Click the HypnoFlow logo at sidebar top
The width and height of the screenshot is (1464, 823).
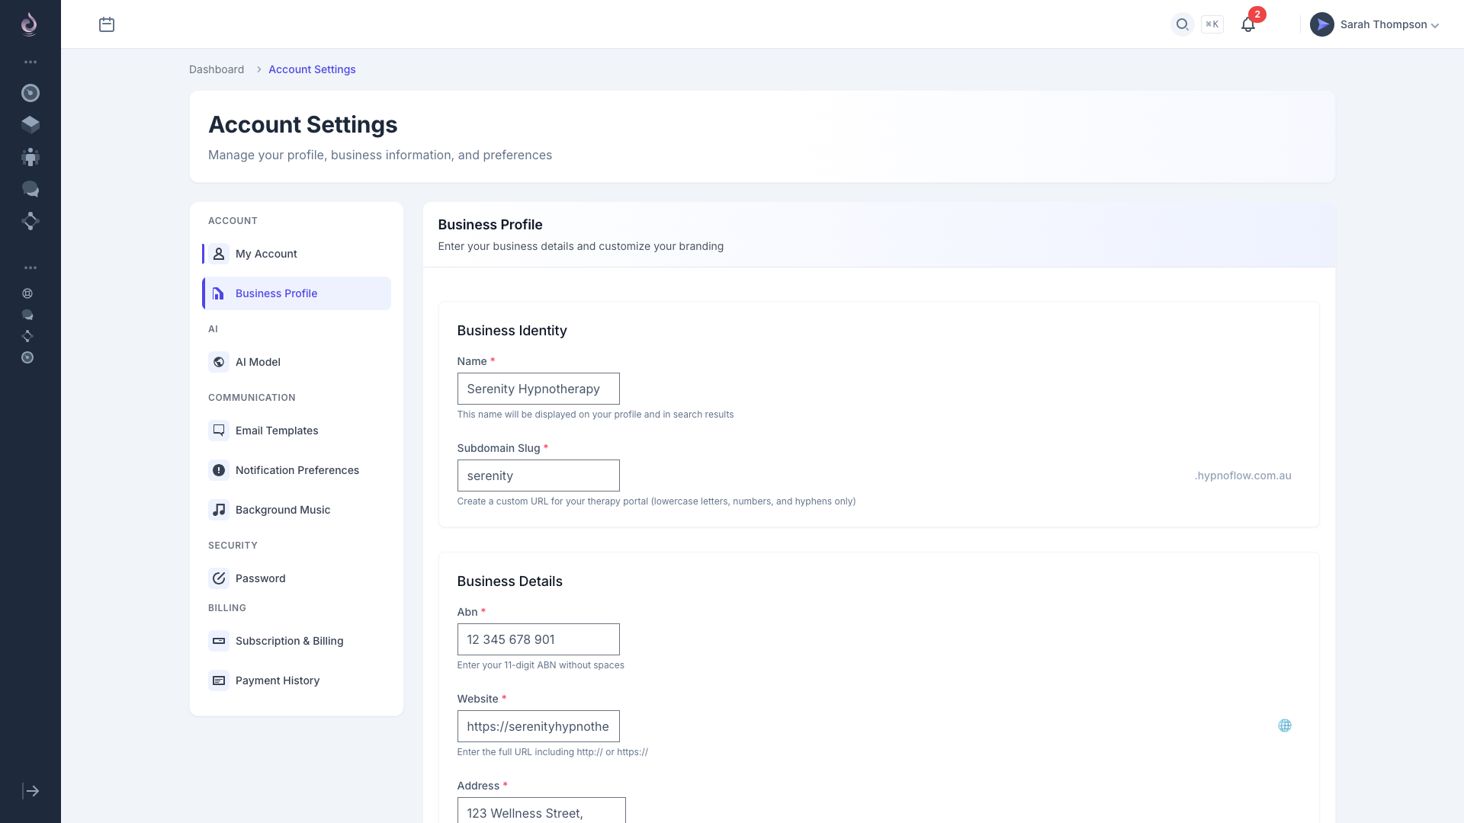29,24
